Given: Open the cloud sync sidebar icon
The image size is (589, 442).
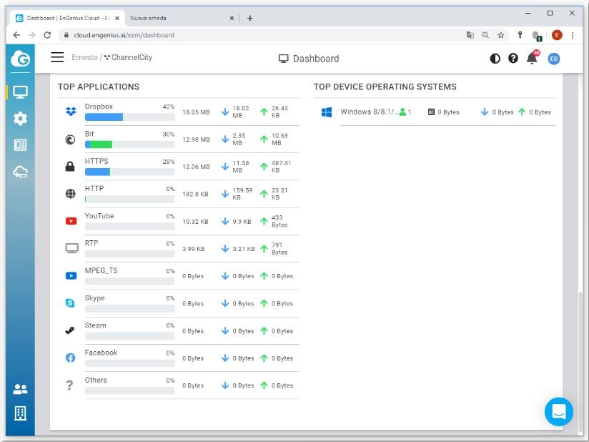Looking at the screenshot, I should pos(20,172).
